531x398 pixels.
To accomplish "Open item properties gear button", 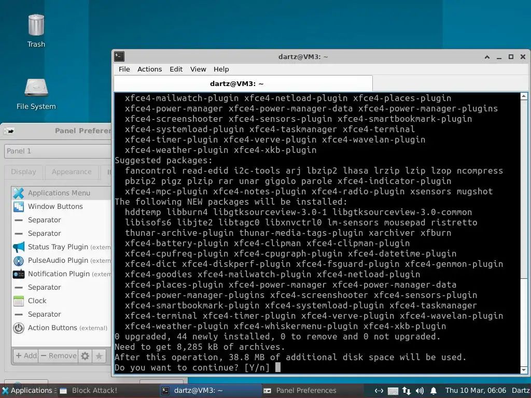I will (85, 356).
